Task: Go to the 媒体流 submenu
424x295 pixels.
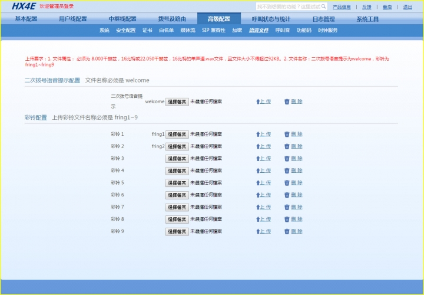Action: [x=188, y=30]
